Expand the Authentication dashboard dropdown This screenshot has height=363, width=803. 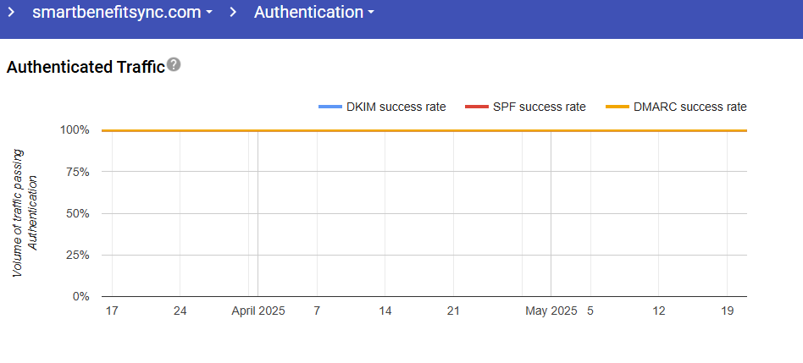(313, 12)
